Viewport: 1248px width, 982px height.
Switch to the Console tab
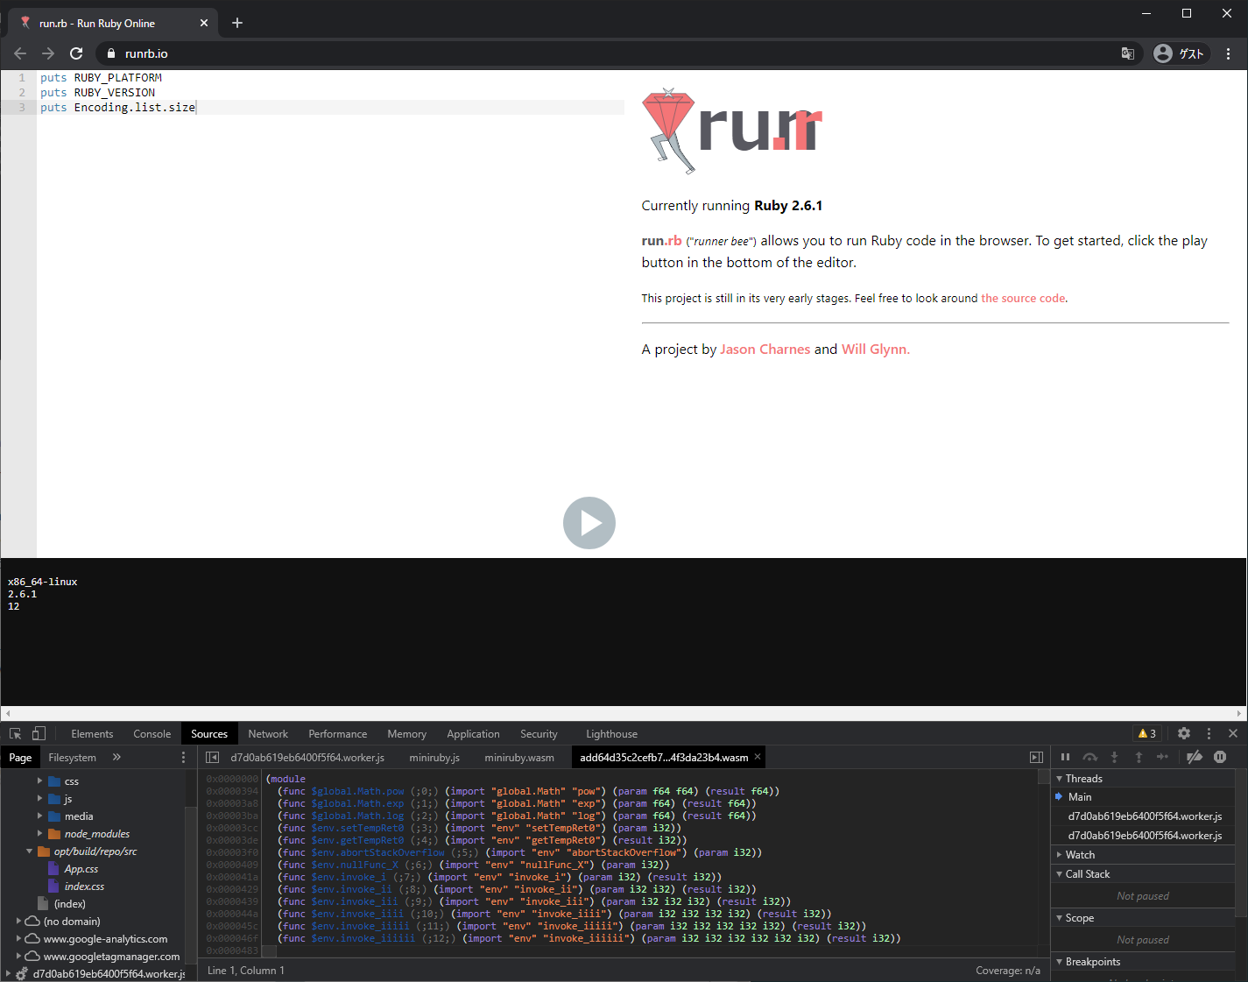pyautogui.click(x=152, y=734)
